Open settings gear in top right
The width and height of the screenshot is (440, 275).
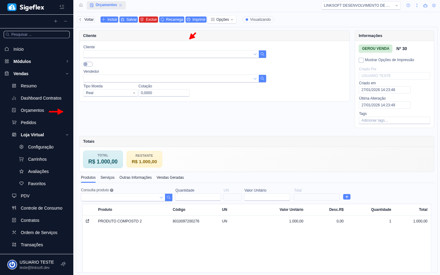[x=434, y=5]
